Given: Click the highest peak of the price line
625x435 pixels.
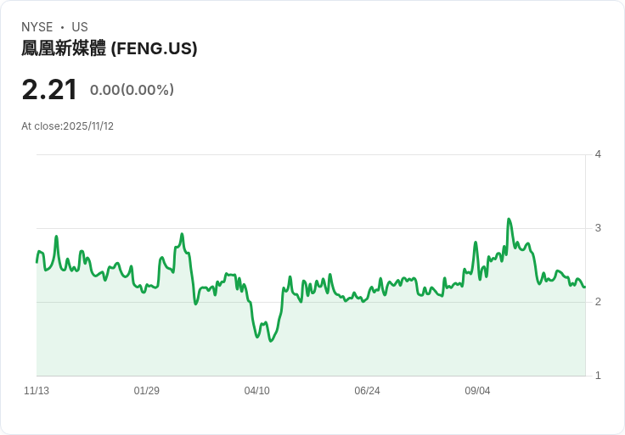Looking at the screenshot, I should 509,219.
